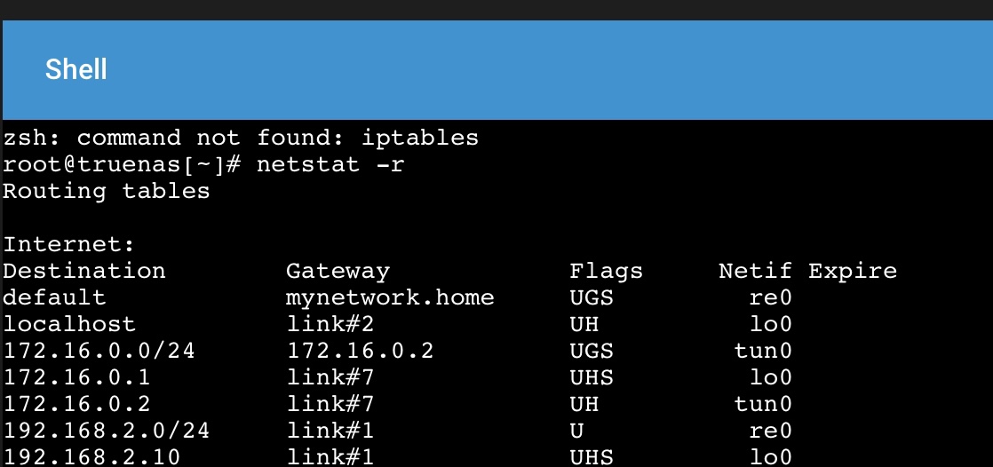
Task: Click the localhost destination entry
Action: 69,324
